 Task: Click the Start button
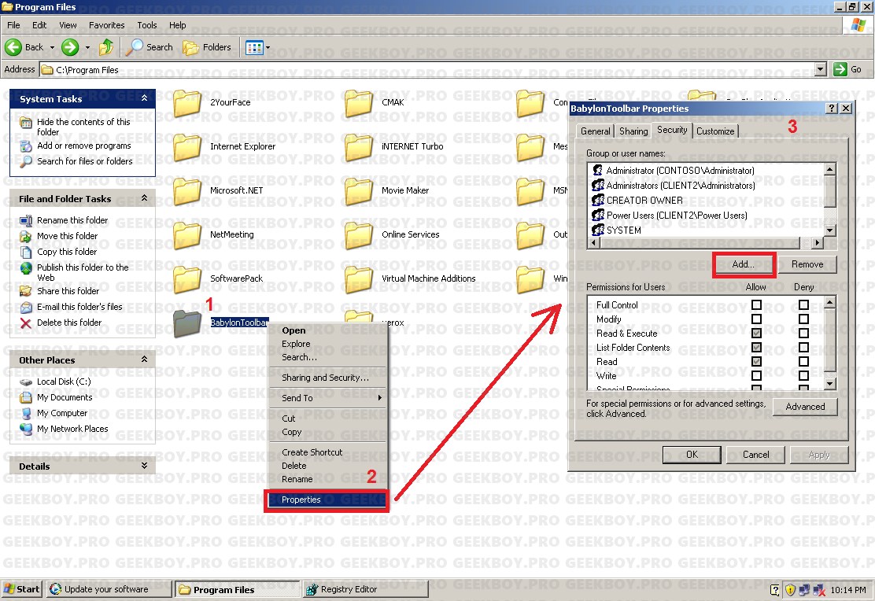coord(22,589)
